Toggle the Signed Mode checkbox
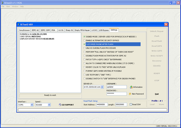The height and width of the screenshot is (128, 181). click(x=84, y=36)
